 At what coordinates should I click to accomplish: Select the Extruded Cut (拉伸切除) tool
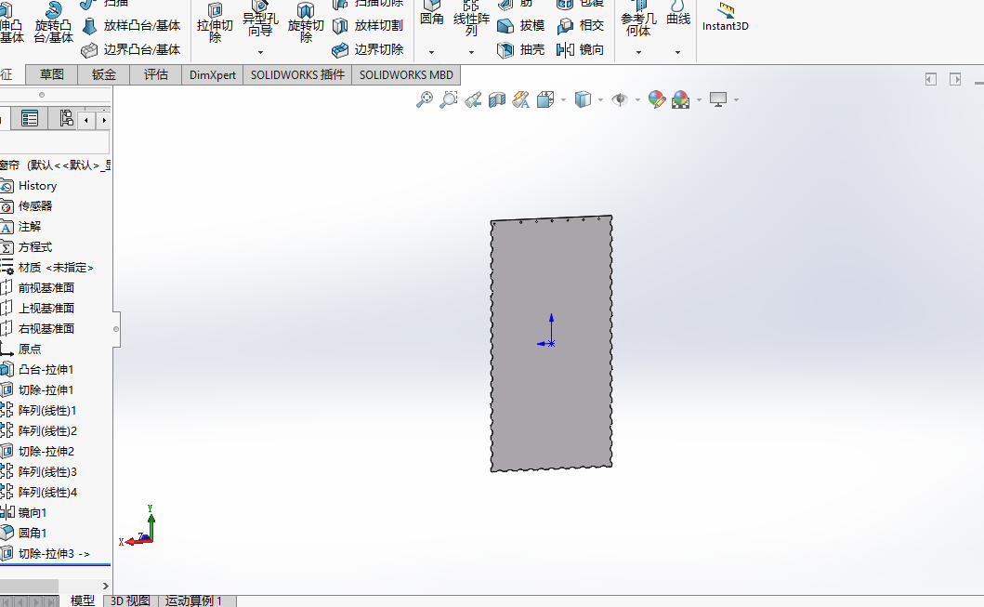tap(215, 22)
